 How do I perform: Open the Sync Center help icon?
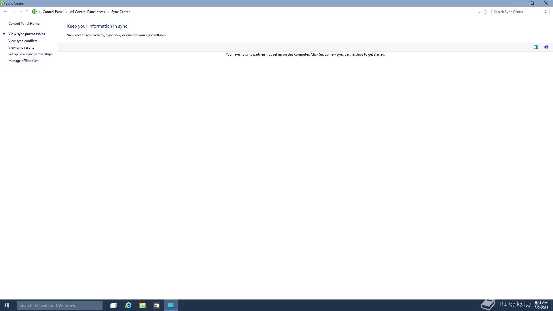(546, 47)
